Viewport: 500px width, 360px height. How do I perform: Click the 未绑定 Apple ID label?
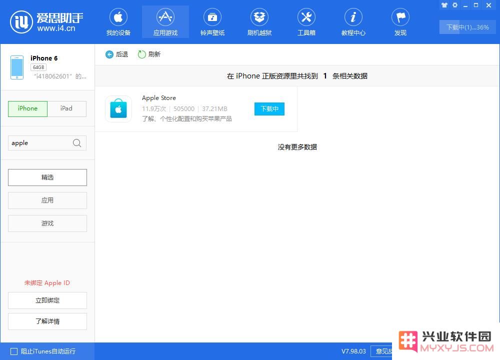(x=47, y=283)
